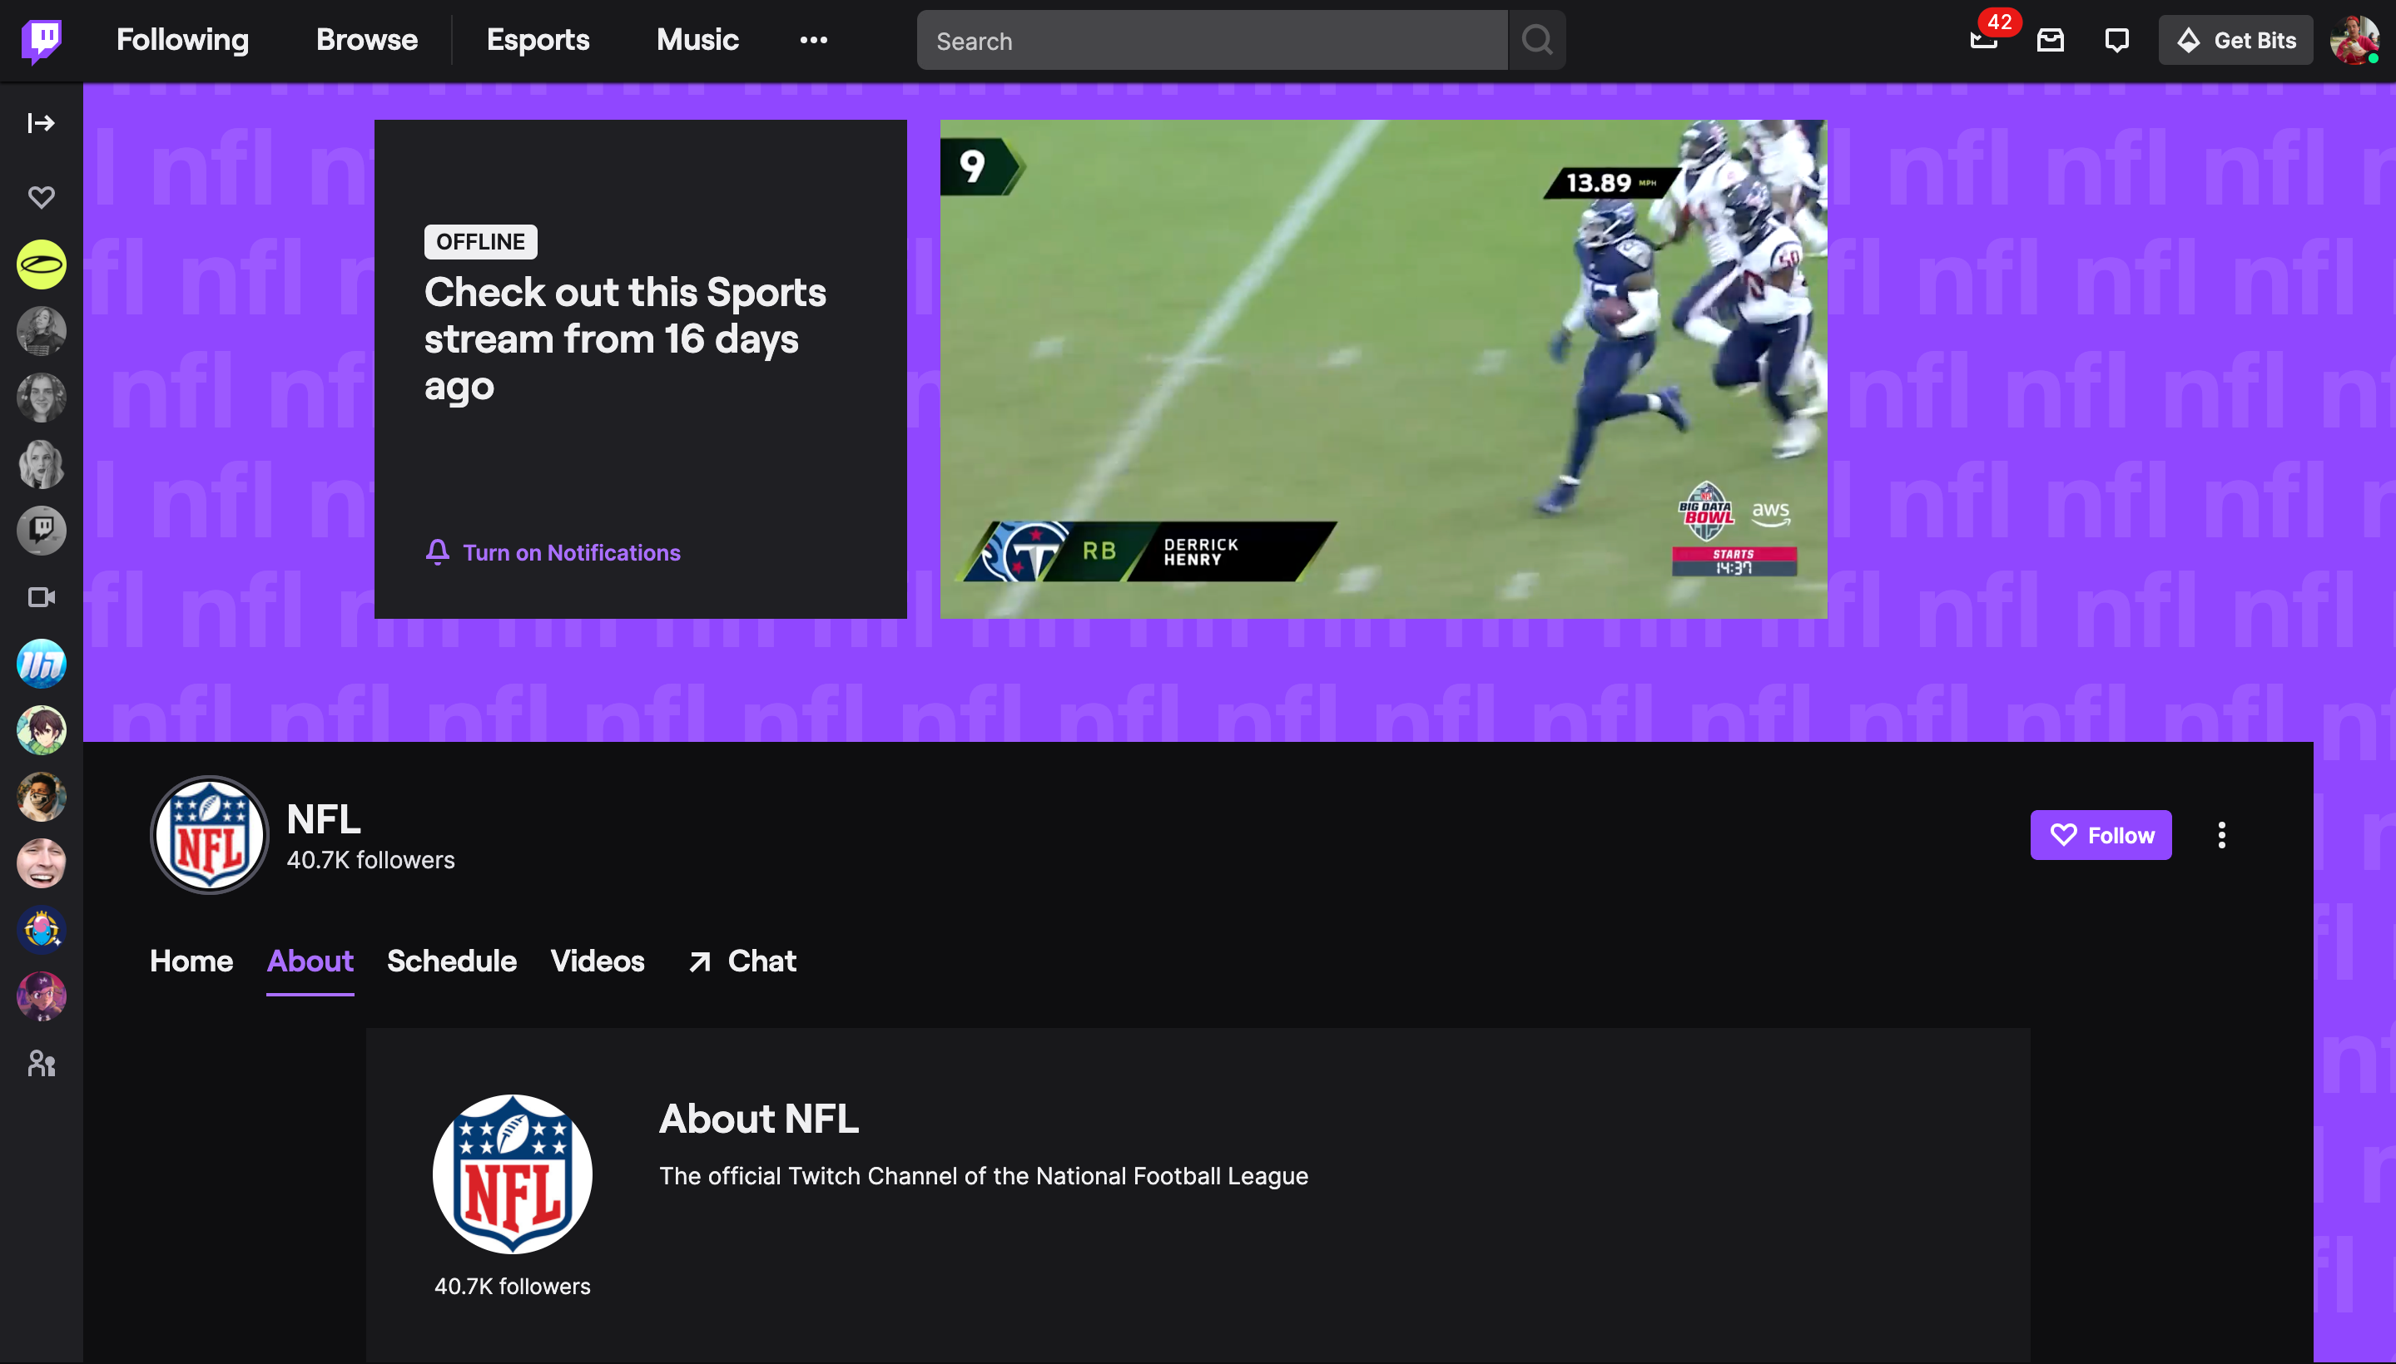Open the yellow-green circular channel avatar
This screenshot has width=2396, height=1364.
coord(42,264)
